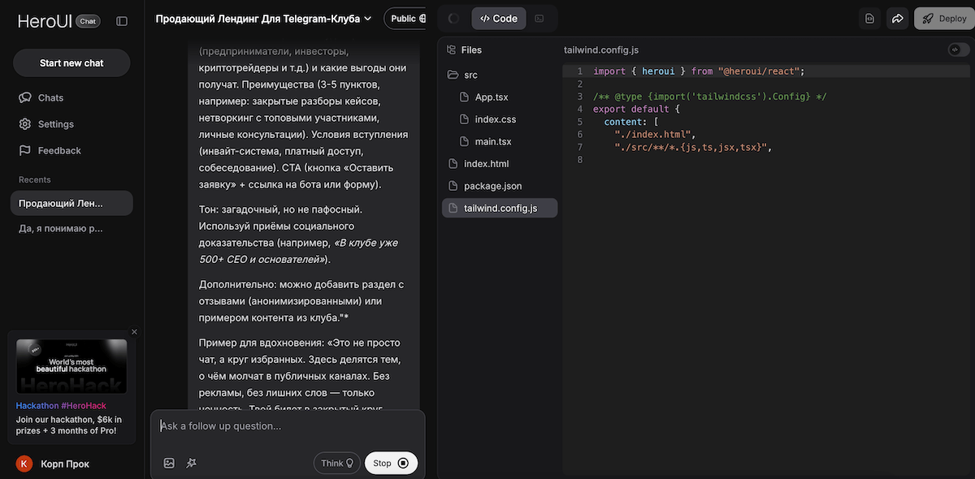Click the sparkle enhance prompt icon
Viewport: 975px width, 479px height.
pyautogui.click(x=192, y=463)
